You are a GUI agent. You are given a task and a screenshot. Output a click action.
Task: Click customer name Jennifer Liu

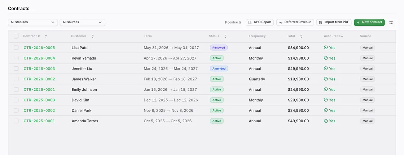click(x=82, y=69)
